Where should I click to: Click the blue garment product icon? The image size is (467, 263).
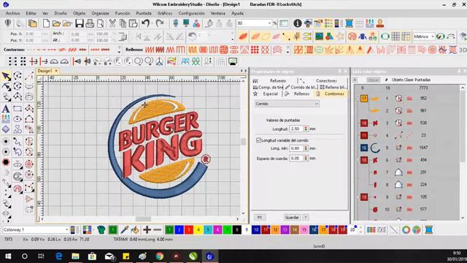362,37
